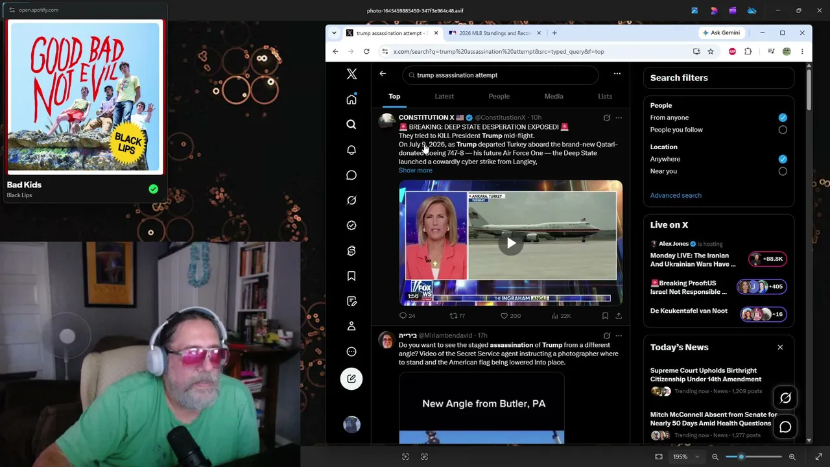Open the ABP Adblock extension
The image size is (830, 467).
tap(732, 51)
